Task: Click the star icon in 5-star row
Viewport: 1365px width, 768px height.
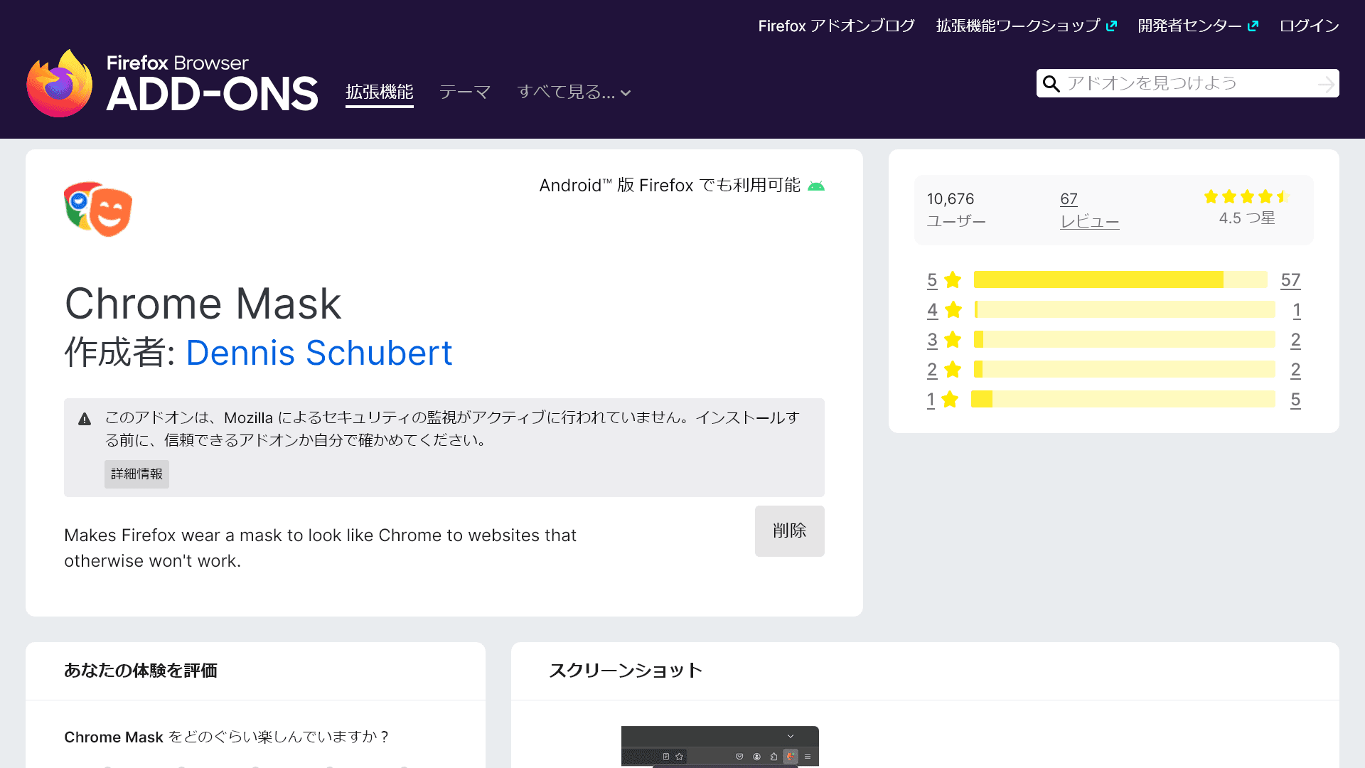Action: (x=953, y=280)
